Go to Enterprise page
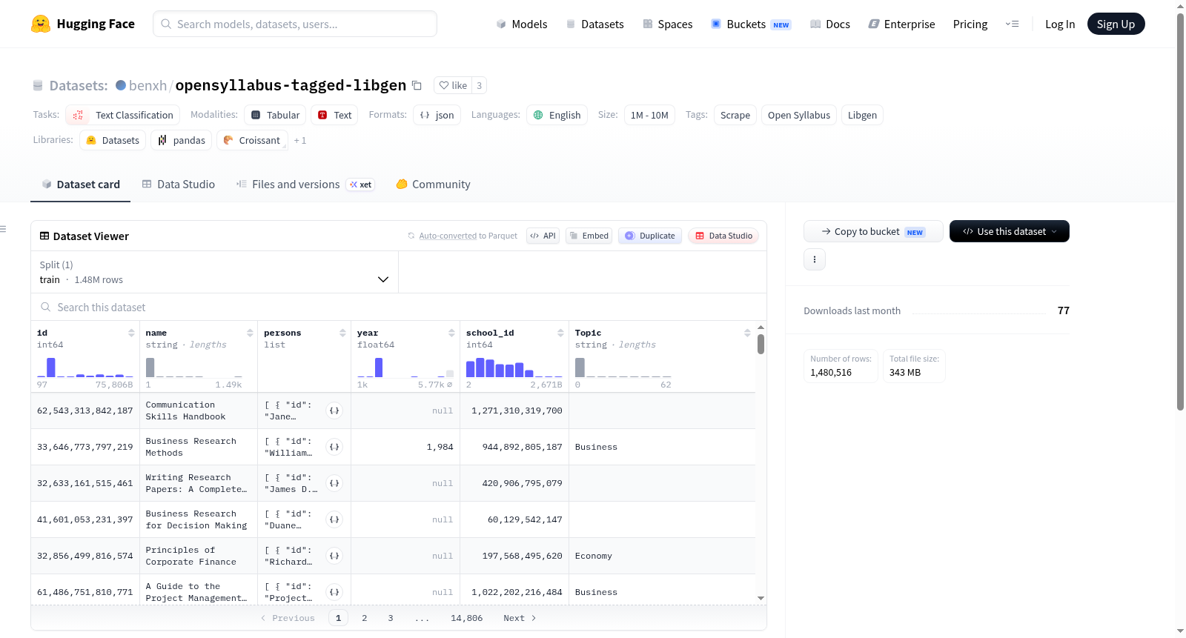This screenshot has height=638, width=1186. 902,24
